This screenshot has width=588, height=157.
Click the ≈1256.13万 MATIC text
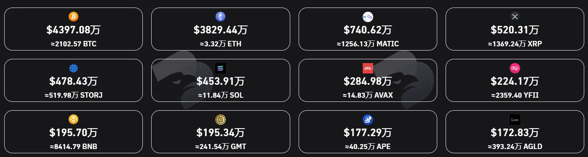[368, 43]
